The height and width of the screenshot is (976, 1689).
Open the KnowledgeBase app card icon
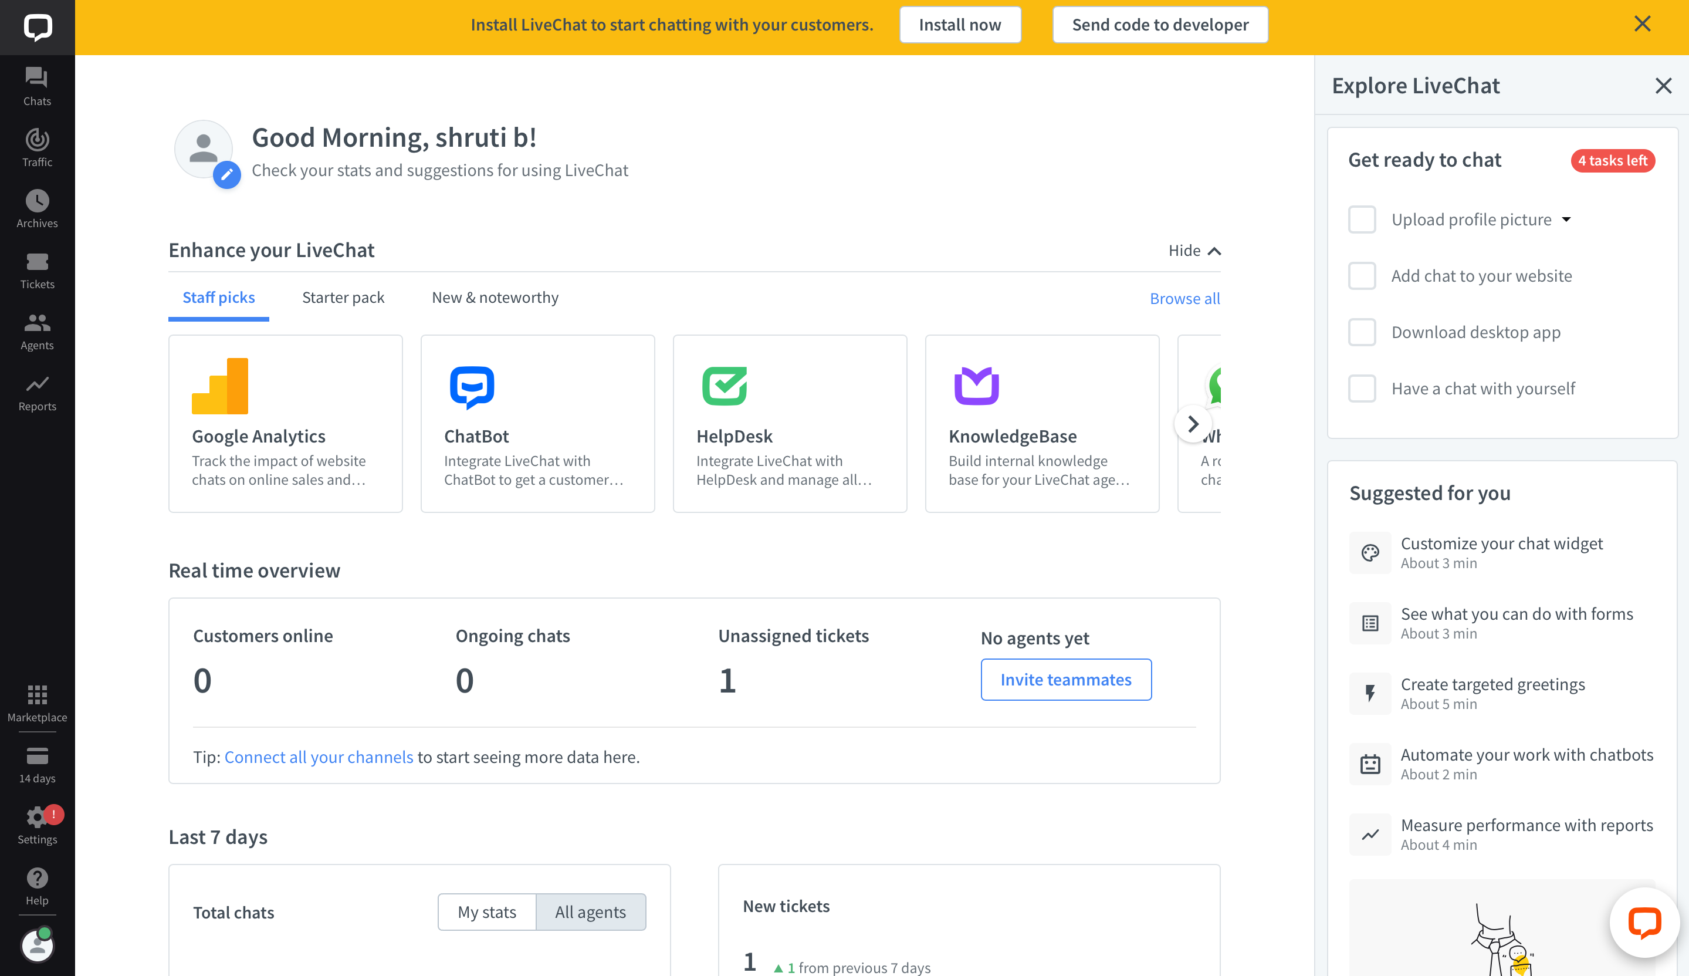pyautogui.click(x=976, y=386)
